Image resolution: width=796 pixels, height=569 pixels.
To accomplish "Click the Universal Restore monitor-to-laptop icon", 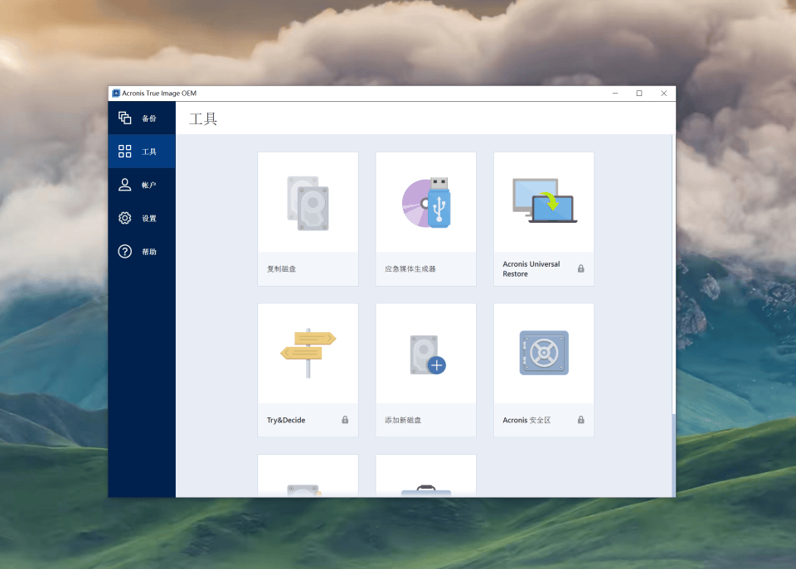I will [545, 200].
